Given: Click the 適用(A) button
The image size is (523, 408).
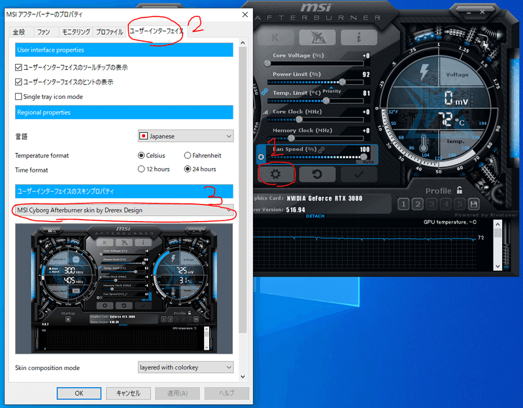Looking at the screenshot, I should 177,394.
